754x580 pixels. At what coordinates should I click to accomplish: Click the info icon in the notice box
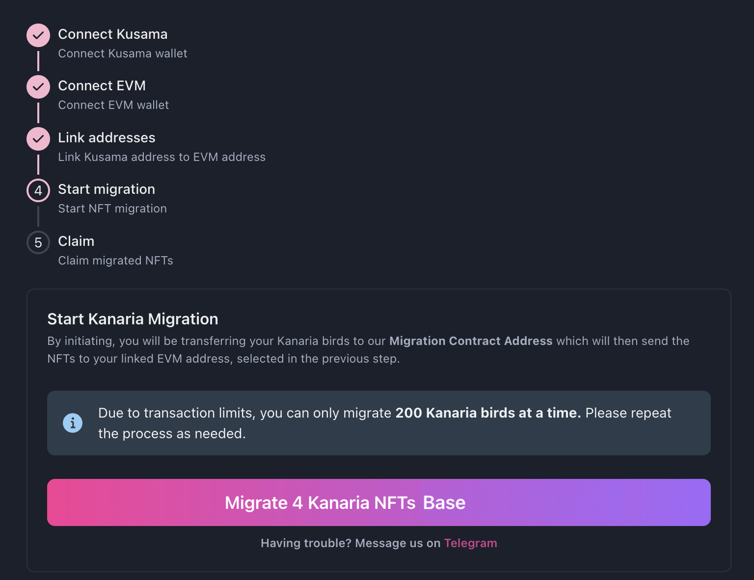(73, 422)
